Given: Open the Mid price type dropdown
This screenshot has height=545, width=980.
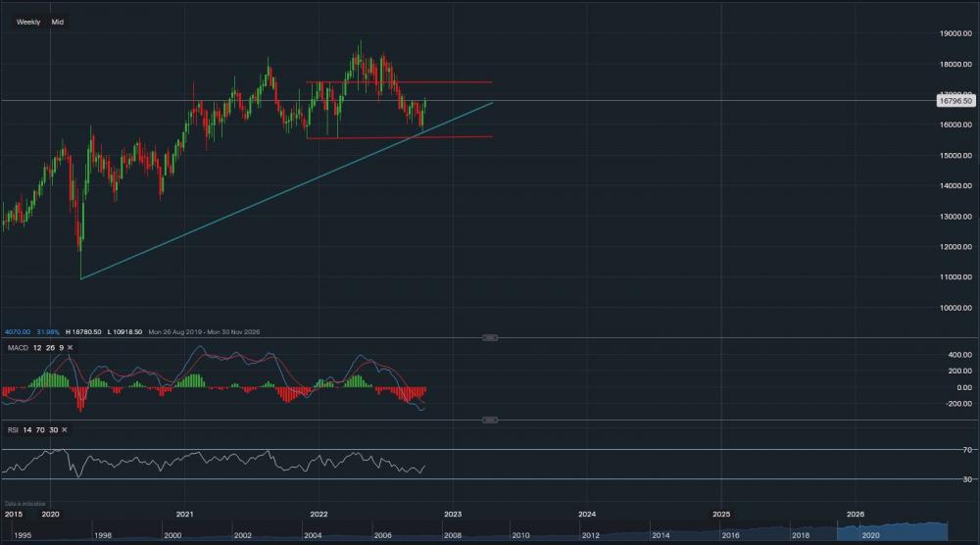Looking at the screenshot, I should point(57,22).
